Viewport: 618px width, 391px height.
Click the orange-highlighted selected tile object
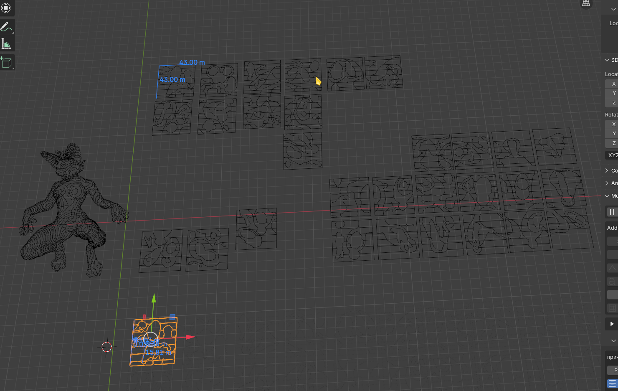click(x=154, y=342)
